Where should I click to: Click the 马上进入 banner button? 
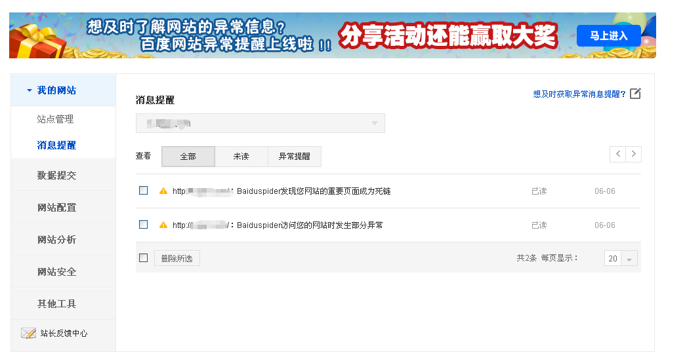coord(608,35)
